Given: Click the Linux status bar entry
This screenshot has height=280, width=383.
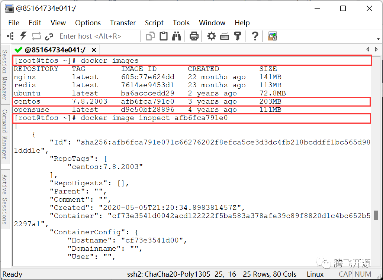Looking at the screenshot, I should click(315, 274).
